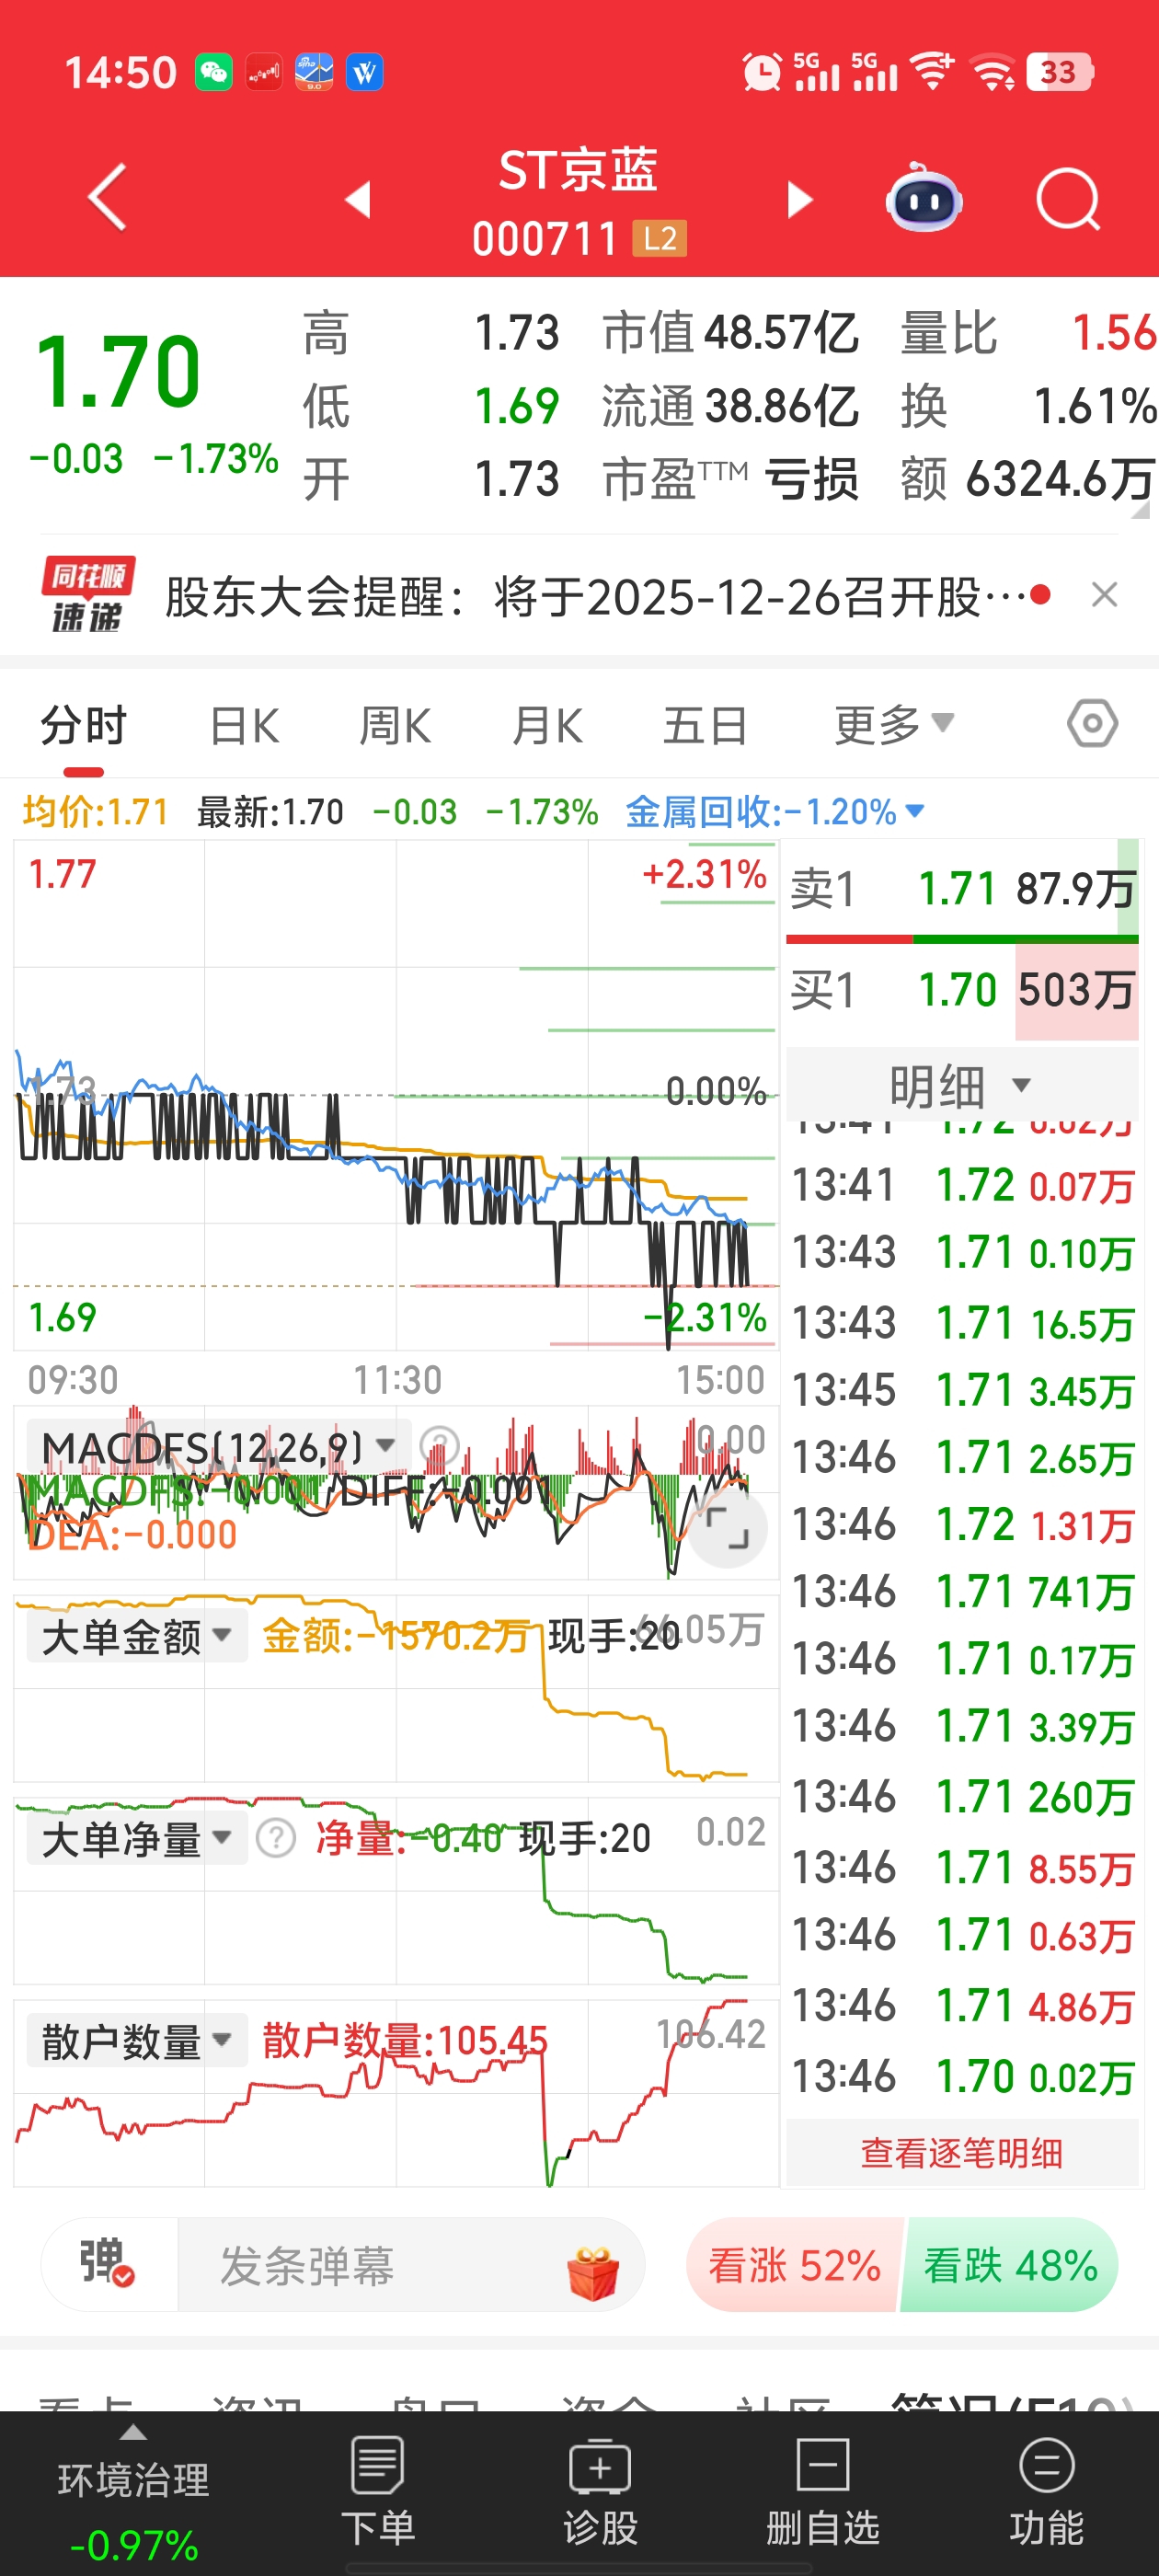Tap 买1 1.70 order row
This screenshot has height=2576, width=1159.
[962, 989]
